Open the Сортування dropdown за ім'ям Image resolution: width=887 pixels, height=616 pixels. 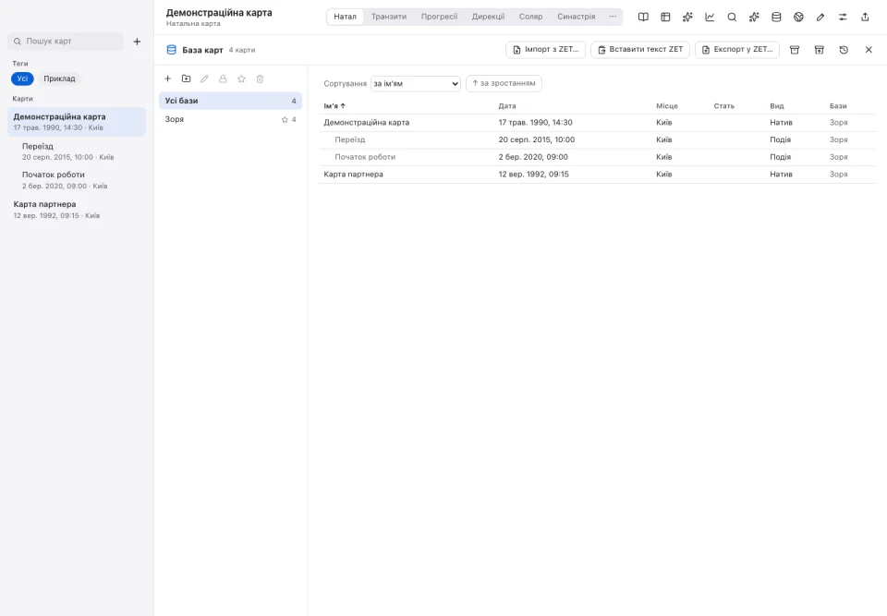coord(415,84)
